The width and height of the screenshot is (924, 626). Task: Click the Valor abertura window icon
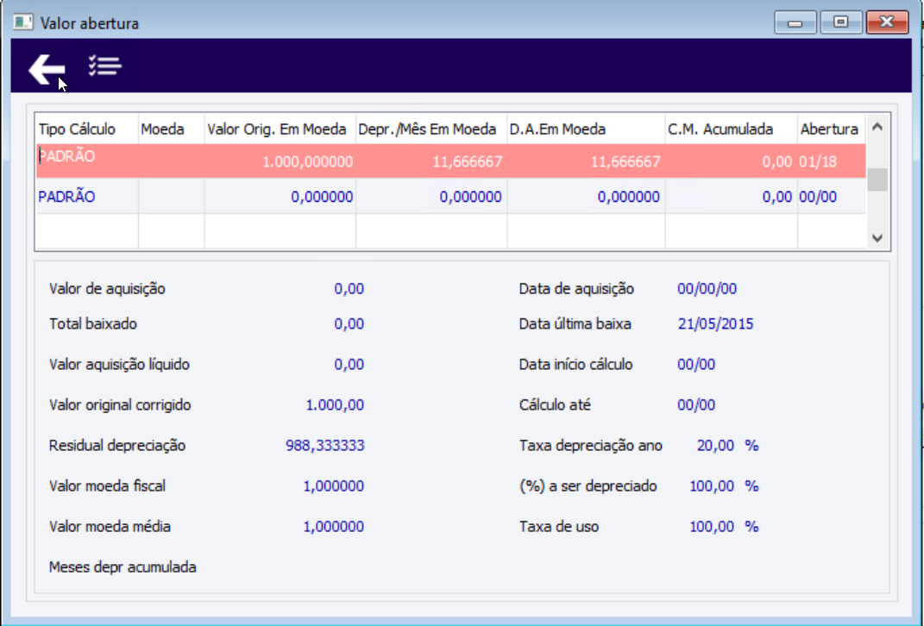23,23
